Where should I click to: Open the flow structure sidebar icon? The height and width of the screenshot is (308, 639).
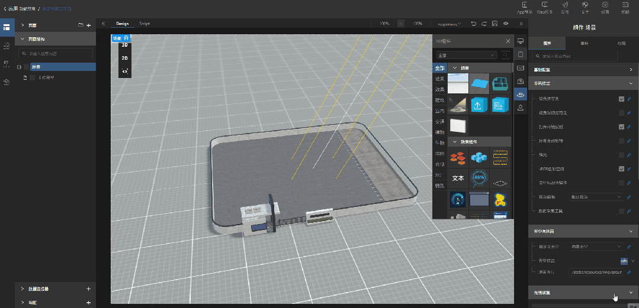(7, 64)
